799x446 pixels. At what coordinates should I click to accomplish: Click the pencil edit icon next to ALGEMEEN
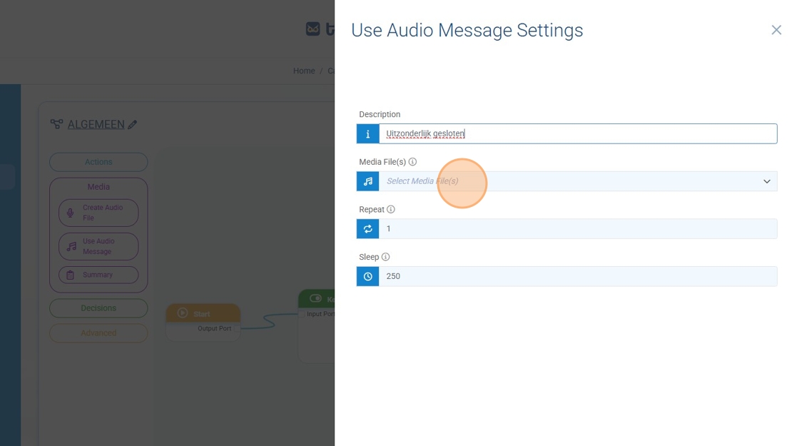132,125
